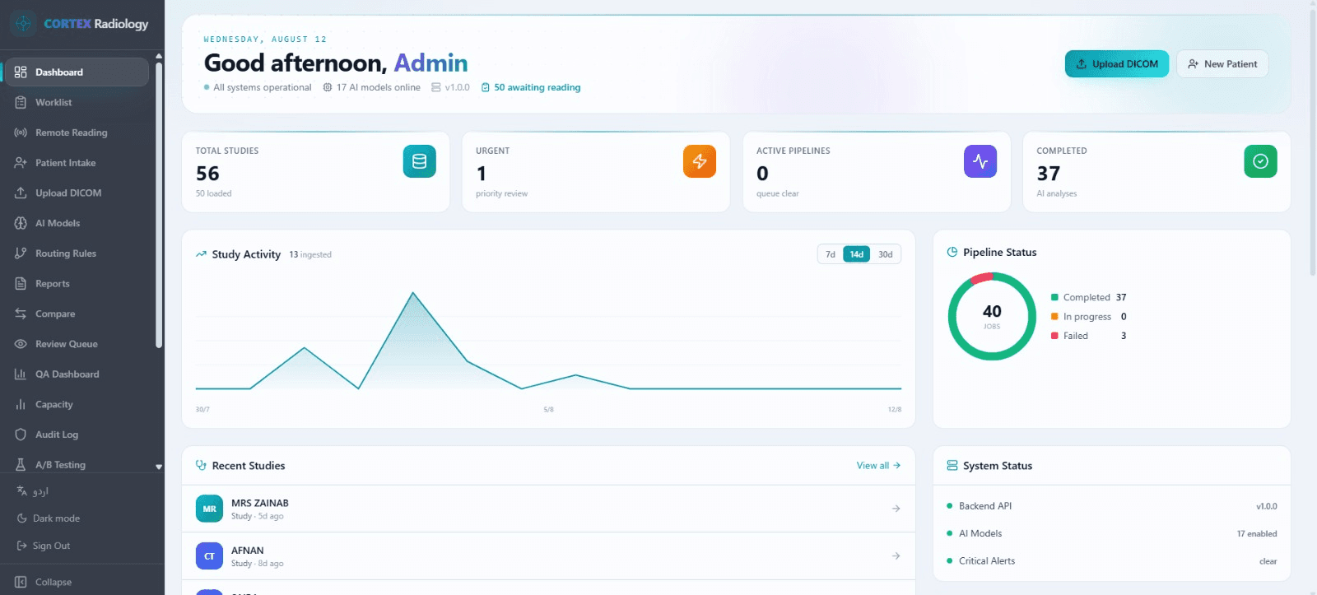
Task: Click the AI Models brain icon
Action: click(x=21, y=223)
